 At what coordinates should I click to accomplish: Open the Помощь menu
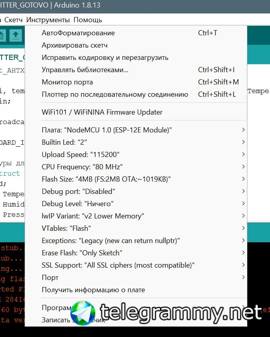tap(88, 20)
